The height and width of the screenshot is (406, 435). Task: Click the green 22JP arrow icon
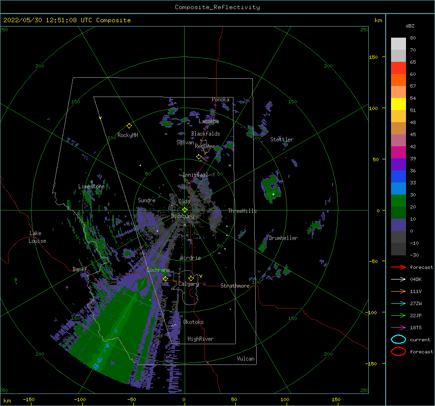(x=398, y=315)
